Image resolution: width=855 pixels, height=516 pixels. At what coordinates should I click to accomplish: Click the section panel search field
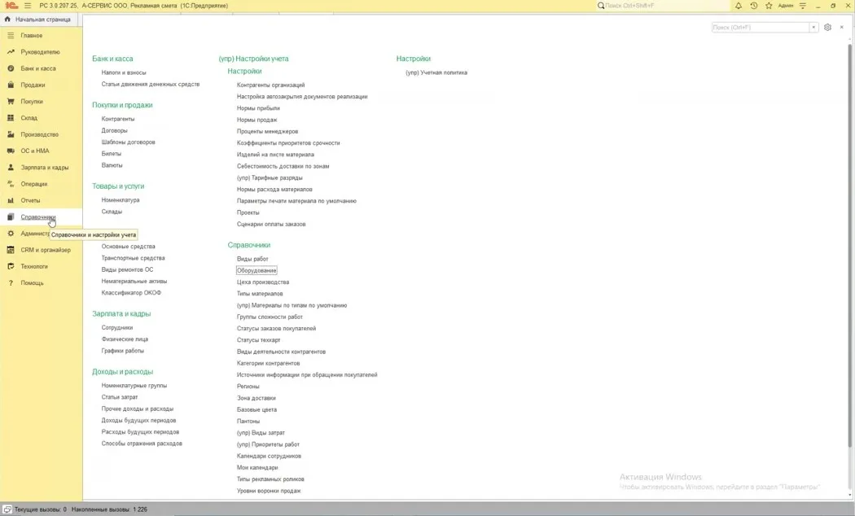(x=760, y=27)
